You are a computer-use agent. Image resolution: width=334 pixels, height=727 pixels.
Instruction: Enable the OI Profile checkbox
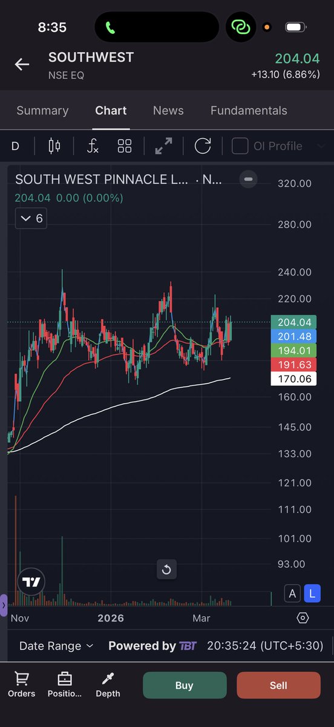[240, 146]
